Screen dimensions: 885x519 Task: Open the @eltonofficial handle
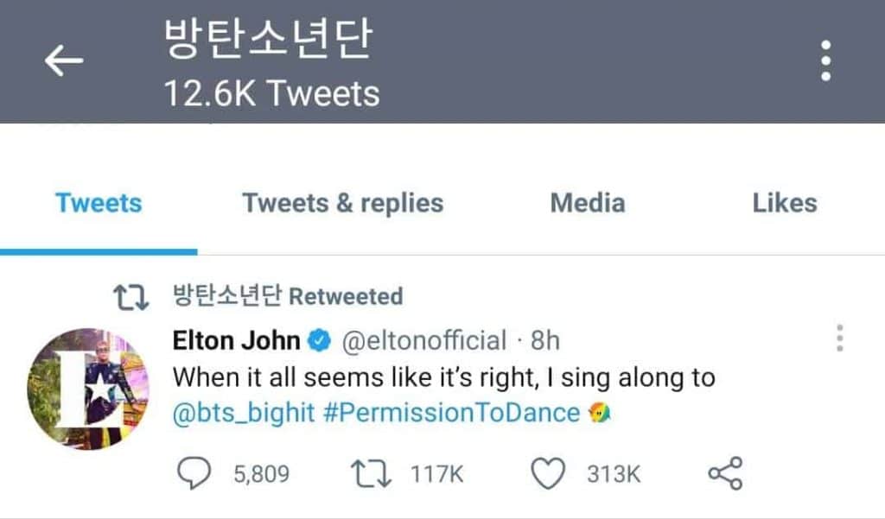(424, 341)
